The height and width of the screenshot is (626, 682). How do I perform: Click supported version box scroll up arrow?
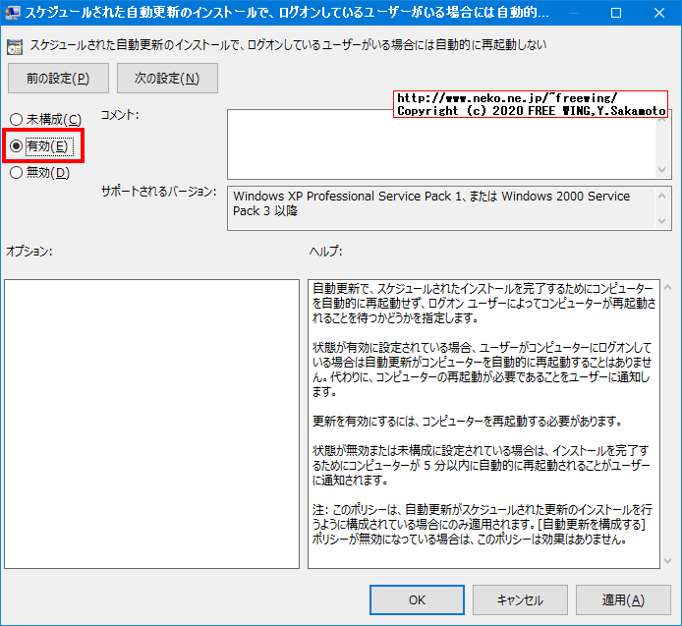(662, 196)
